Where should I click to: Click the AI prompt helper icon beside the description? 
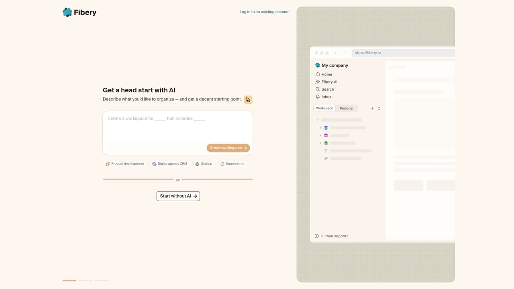(248, 100)
